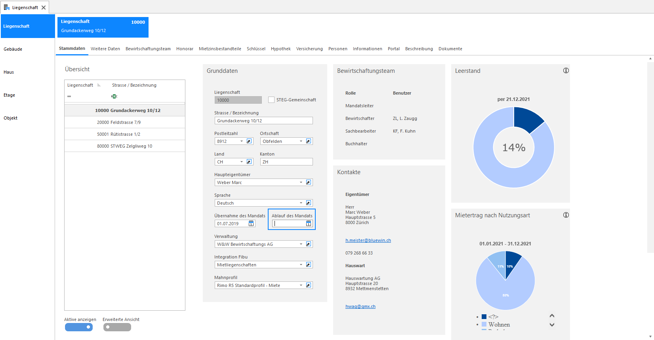Open email link hwag@gmx.ch
Screen dimensions: 654x340
[360, 306]
